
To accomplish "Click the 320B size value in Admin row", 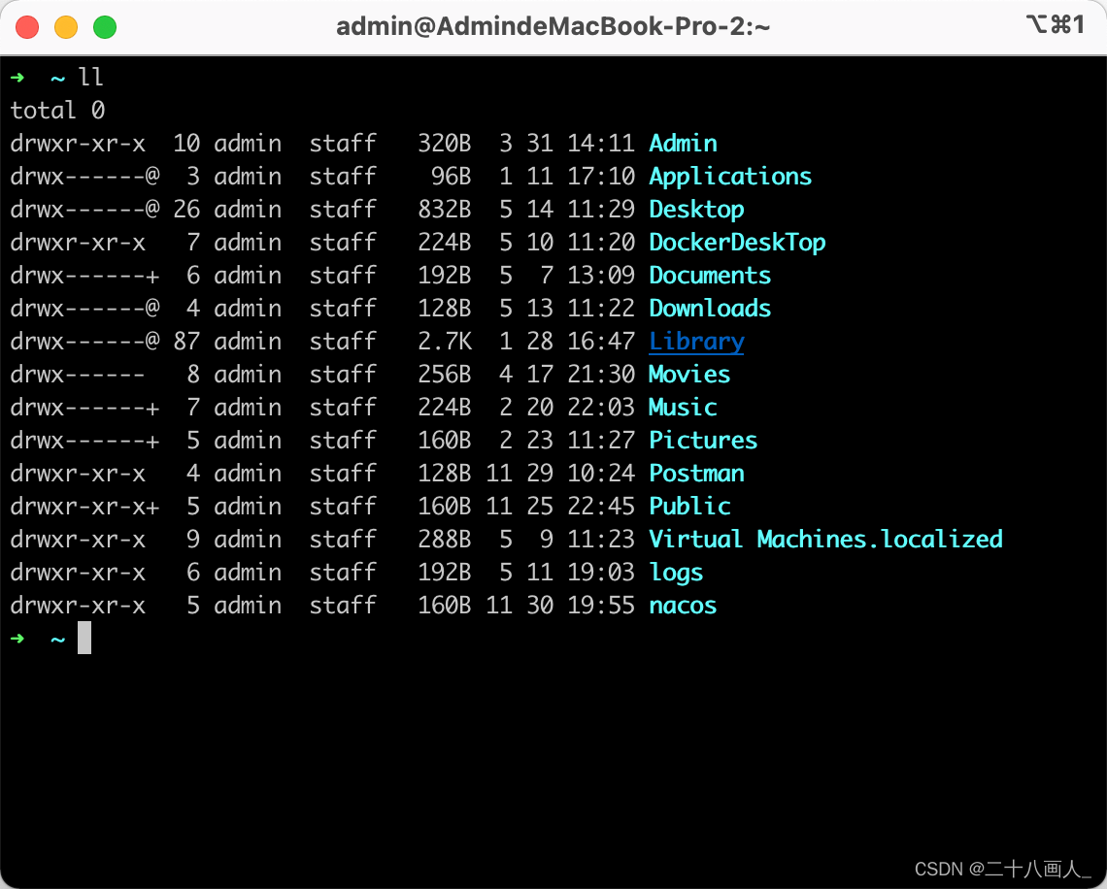I will point(444,144).
